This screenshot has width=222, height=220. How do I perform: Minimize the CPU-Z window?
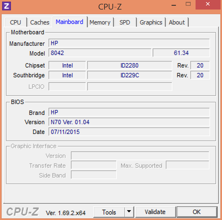(x=174, y=5)
